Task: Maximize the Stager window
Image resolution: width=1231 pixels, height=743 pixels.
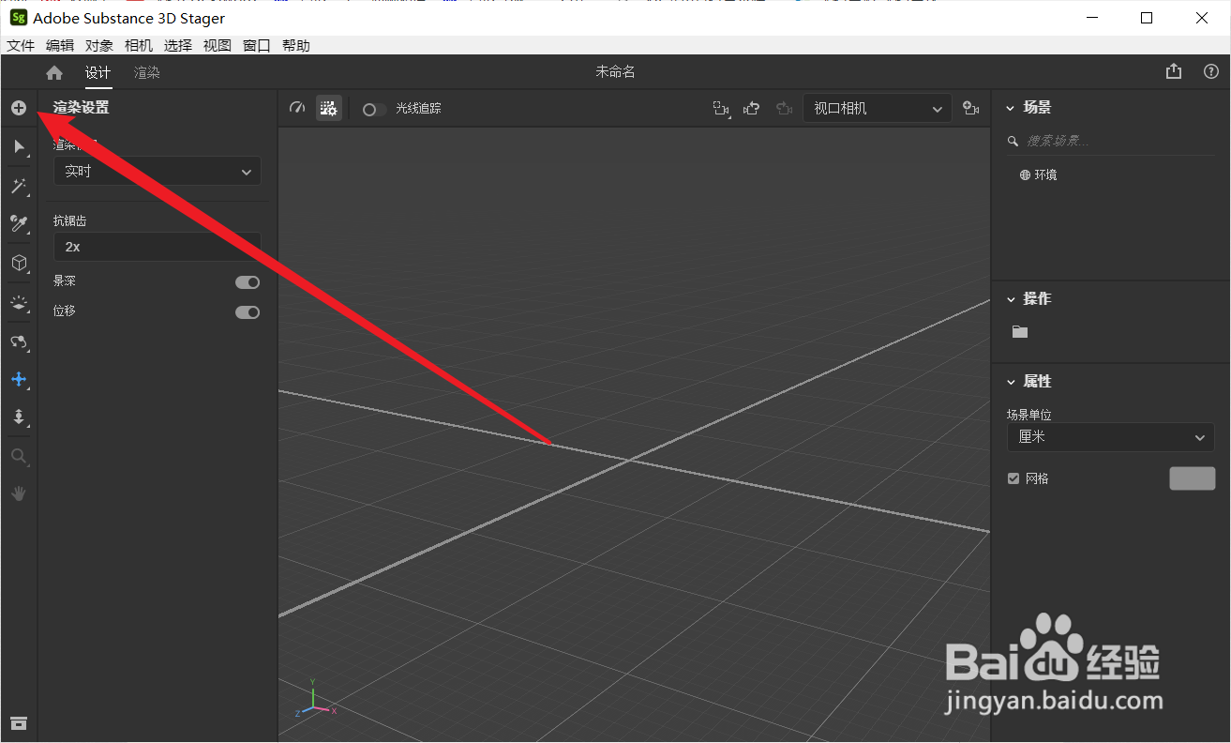Action: [1147, 18]
